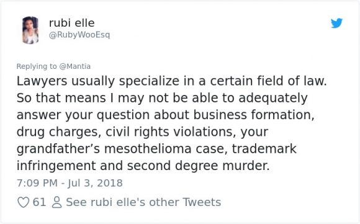Click the phrase 'second degree murder'
Viewport: 360px width, 224px height.
click(x=199, y=166)
